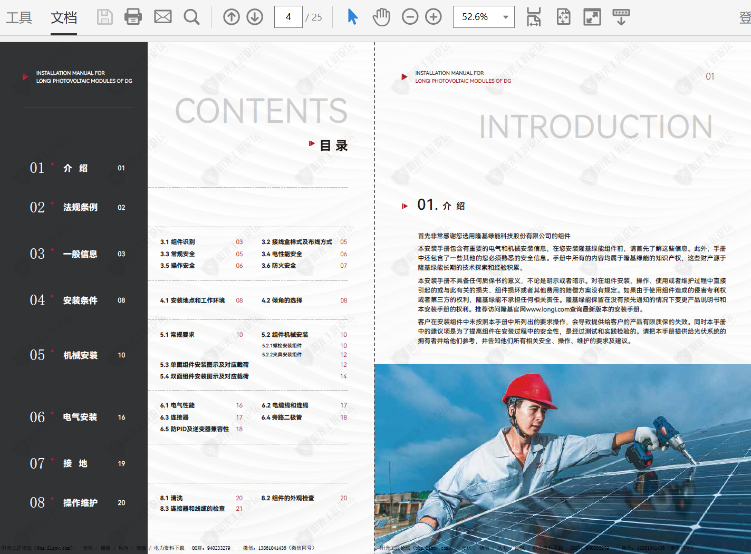Viewport: 751px width, 554px height.
Task: Click sidebar entry 05 机械安装
Action: coord(78,355)
